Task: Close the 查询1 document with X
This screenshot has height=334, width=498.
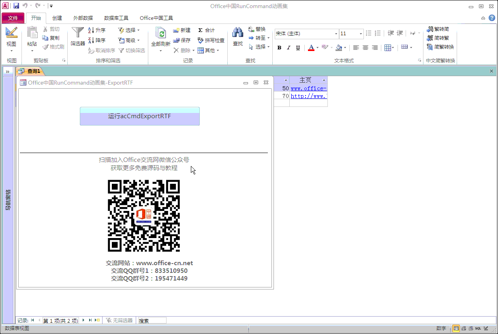Action: coord(492,71)
